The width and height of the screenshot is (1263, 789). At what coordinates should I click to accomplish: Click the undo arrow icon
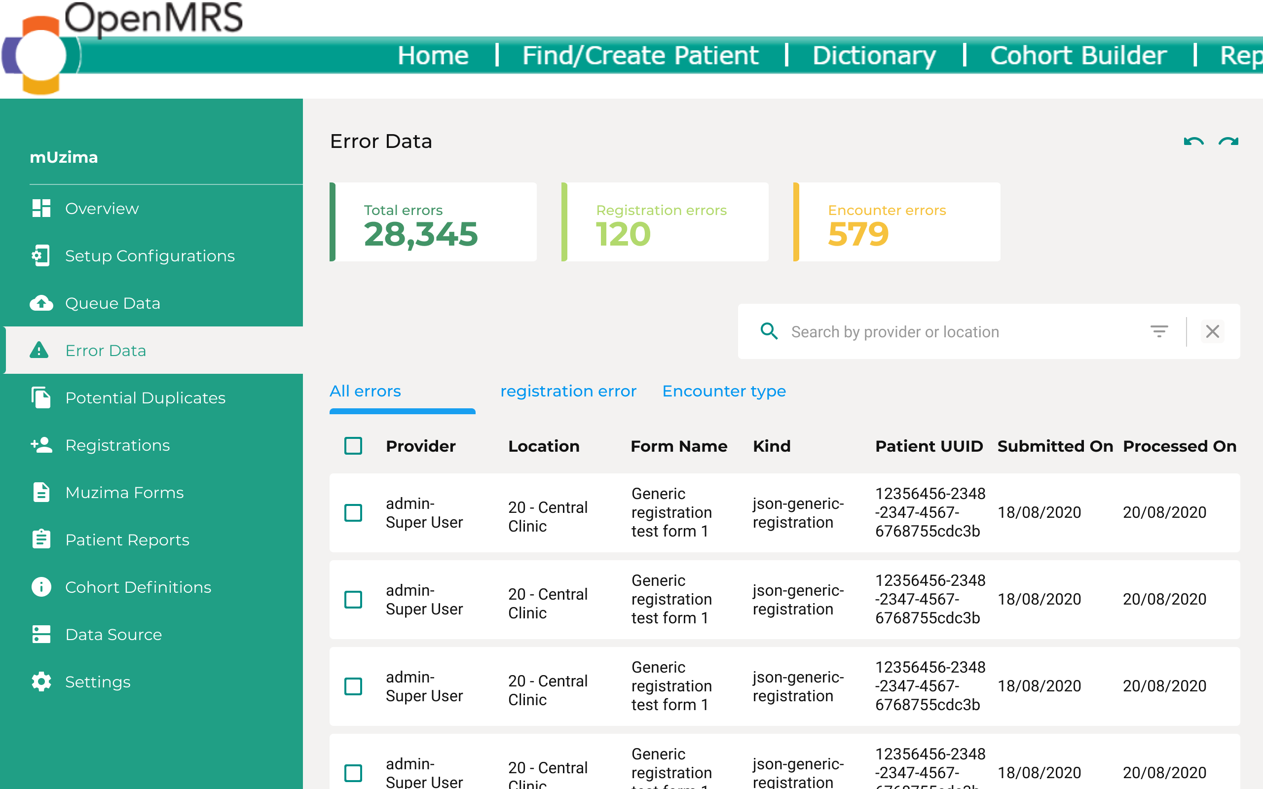point(1193,142)
